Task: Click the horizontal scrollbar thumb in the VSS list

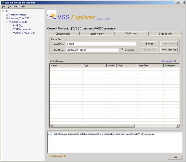Action: pyautogui.click(x=94, y=126)
